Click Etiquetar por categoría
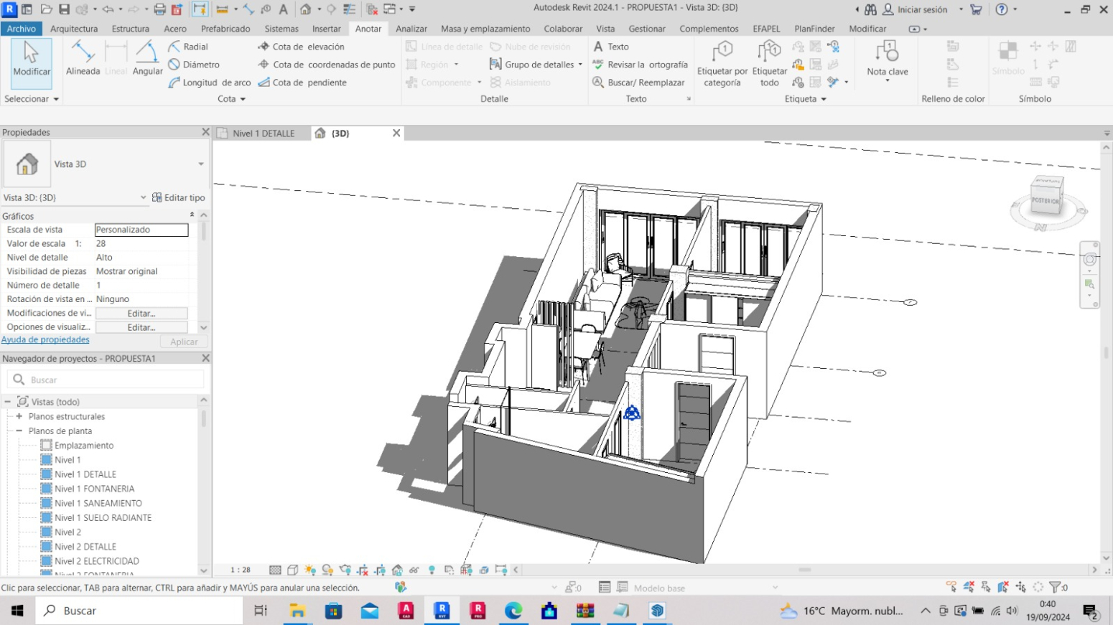 point(722,63)
